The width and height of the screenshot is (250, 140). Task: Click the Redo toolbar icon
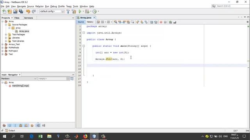coord(34,11)
